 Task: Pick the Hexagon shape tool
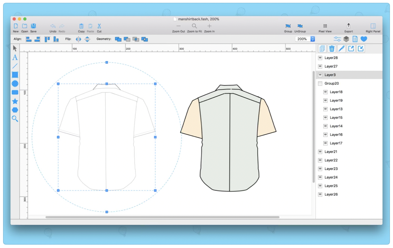[x=15, y=110]
